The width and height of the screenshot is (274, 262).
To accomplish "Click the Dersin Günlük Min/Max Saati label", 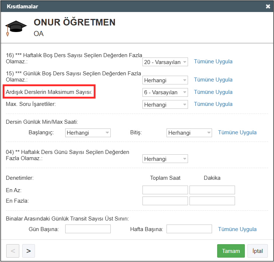I will pyautogui.click(x=42, y=122).
